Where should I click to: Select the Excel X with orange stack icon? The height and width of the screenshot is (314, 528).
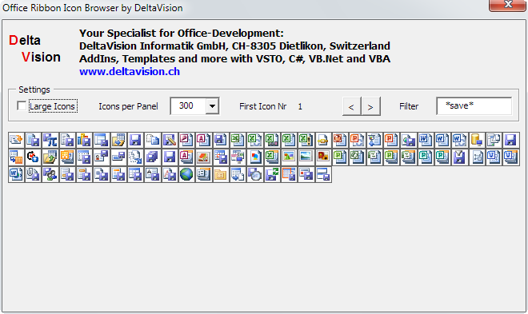272,157
